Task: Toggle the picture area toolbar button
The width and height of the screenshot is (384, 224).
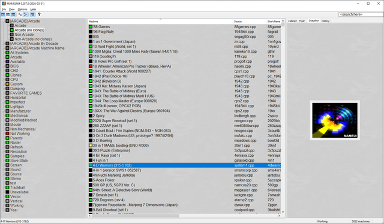Action: click(8, 14)
